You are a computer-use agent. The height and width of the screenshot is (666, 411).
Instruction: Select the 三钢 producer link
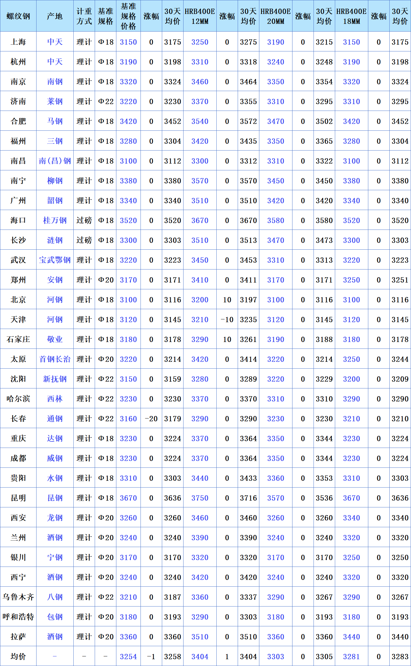pos(55,141)
